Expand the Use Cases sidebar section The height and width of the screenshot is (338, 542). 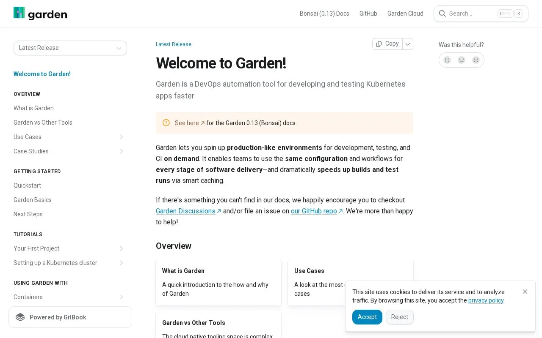tap(121, 137)
